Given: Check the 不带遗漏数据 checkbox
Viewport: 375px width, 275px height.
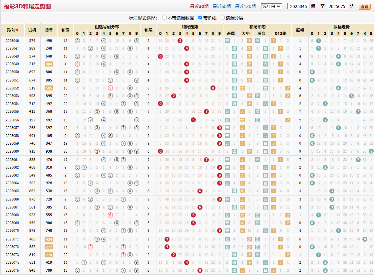Looking at the screenshot, I should pyautogui.click(x=164, y=18).
